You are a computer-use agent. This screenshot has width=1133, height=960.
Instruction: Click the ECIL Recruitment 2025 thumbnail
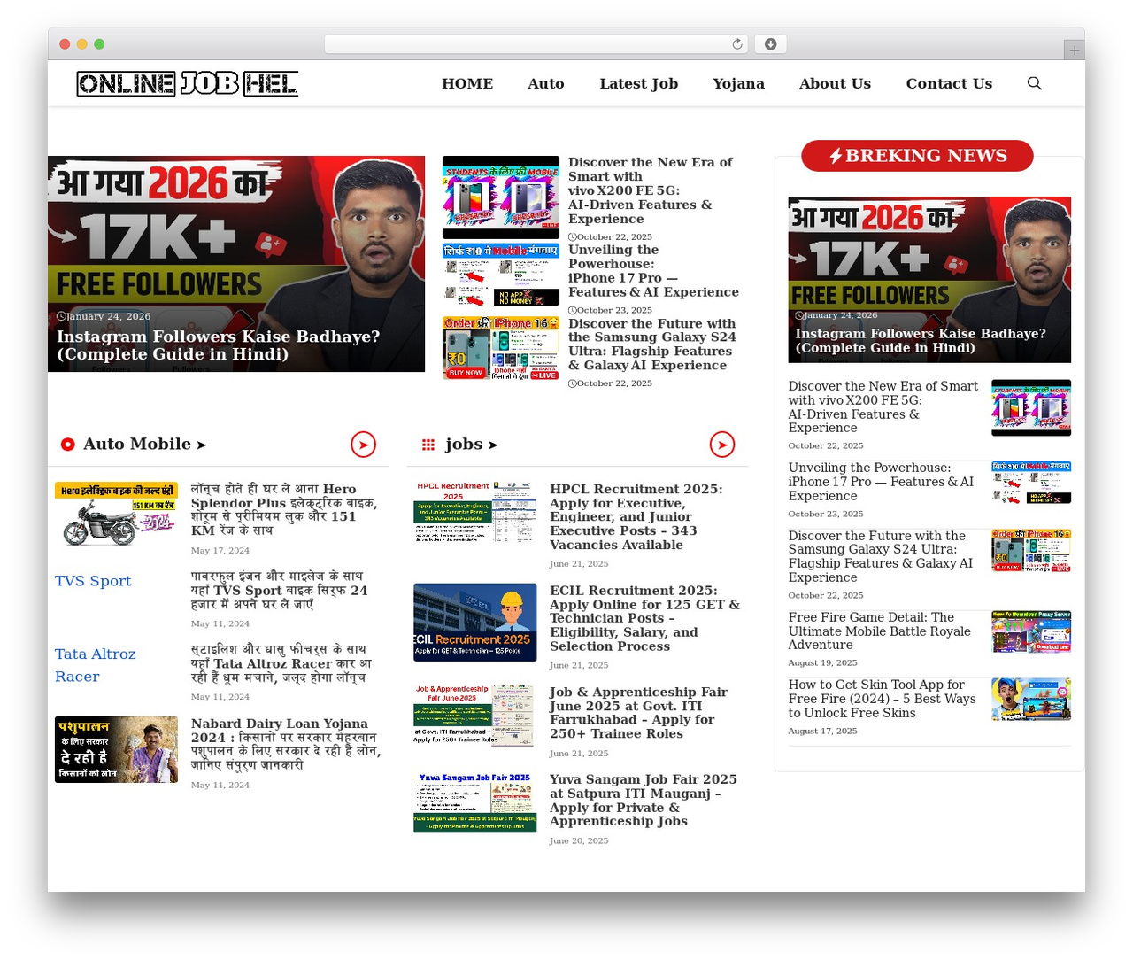(x=474, y=623)
